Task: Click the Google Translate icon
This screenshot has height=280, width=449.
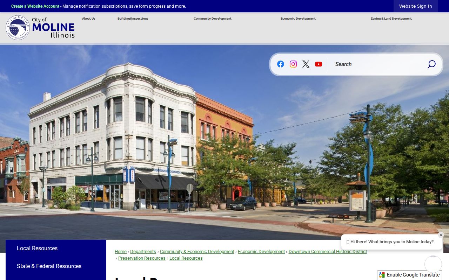Action: (x=382, y=275)
